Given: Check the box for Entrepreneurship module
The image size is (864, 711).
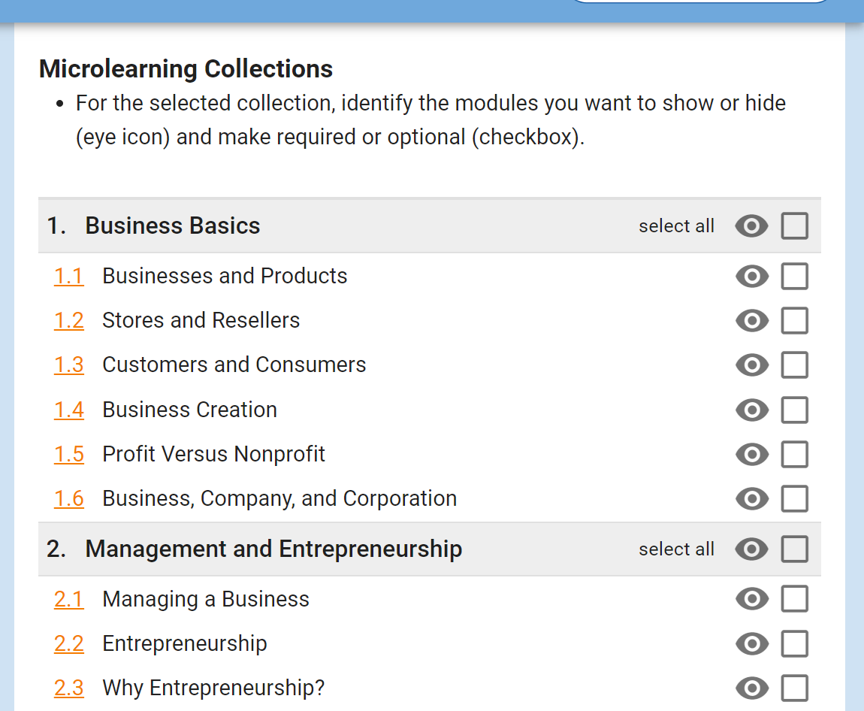Looking at the screenshot, I should pyautogui.click(x=795, y=644).
